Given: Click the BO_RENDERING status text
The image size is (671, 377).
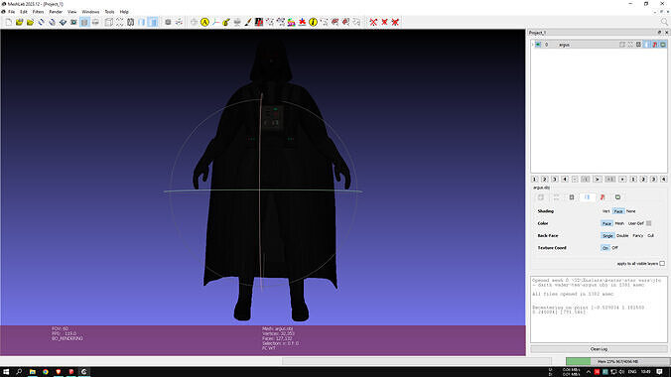Looking at the screenshot, I should pos(67,338).
